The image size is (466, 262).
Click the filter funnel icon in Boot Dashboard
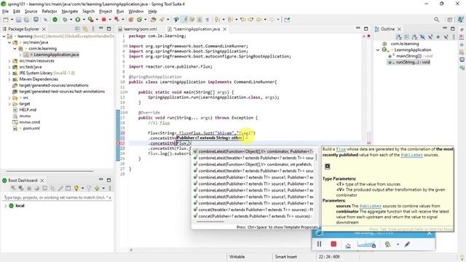click(89, 188)
